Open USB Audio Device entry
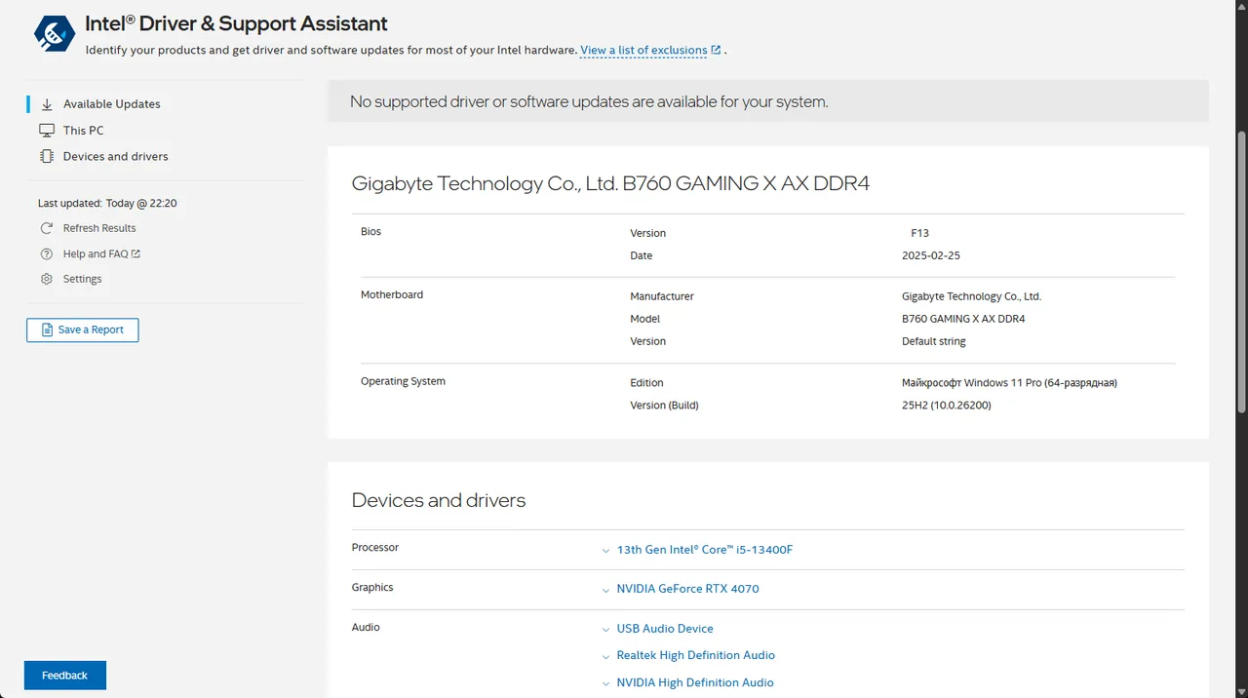Viewport: 1248px width, 698px height. (x=665, y=629)
